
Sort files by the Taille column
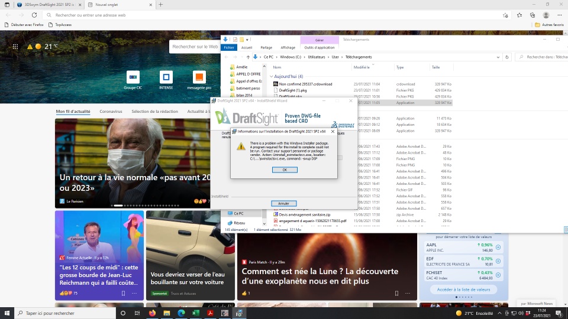436,67
